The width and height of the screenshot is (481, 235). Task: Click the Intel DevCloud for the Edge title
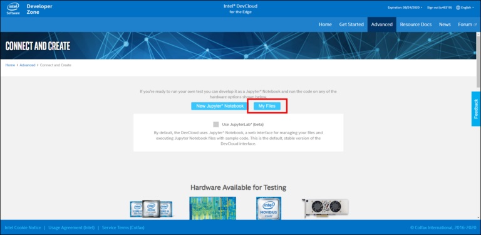240,9
